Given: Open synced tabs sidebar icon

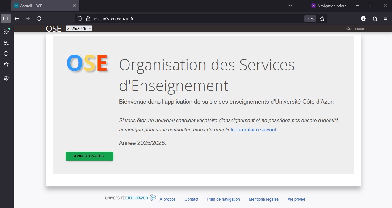Looking at the screenshot, I should pos(6,43).
